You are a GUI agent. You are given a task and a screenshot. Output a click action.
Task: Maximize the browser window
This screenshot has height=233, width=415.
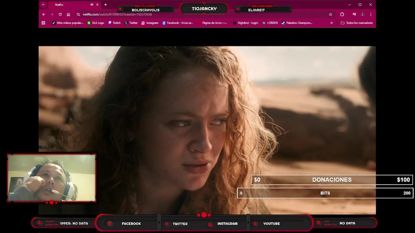(x=360, y=5)
